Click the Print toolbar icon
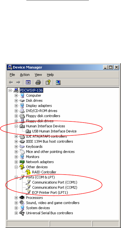Screen dimensions: 121x228 [38, 83]
